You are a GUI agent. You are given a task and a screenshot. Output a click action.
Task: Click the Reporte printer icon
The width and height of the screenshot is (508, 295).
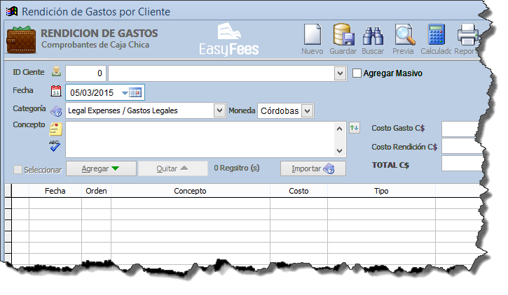tap(467, 35)
